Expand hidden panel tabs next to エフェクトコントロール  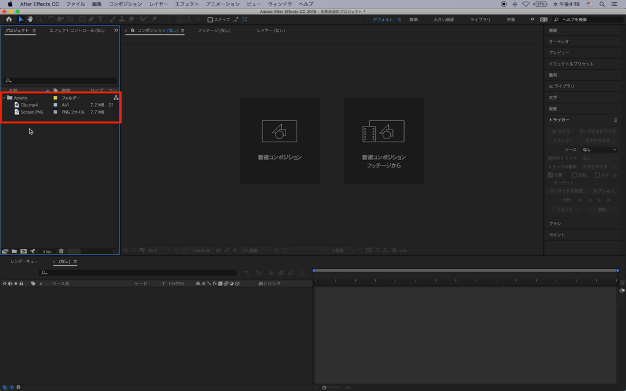click(116, 30)
